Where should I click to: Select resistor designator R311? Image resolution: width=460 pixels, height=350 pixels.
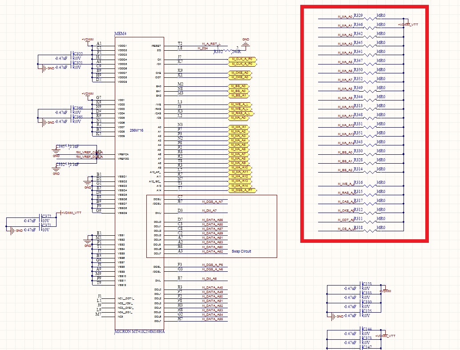tap(358, 218)
